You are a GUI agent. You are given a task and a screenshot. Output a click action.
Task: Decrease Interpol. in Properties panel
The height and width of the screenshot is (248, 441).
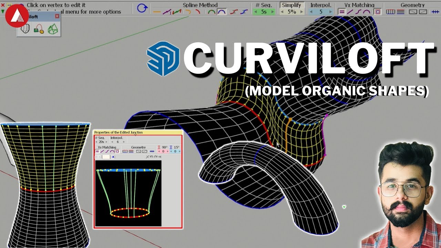point(112,142)
